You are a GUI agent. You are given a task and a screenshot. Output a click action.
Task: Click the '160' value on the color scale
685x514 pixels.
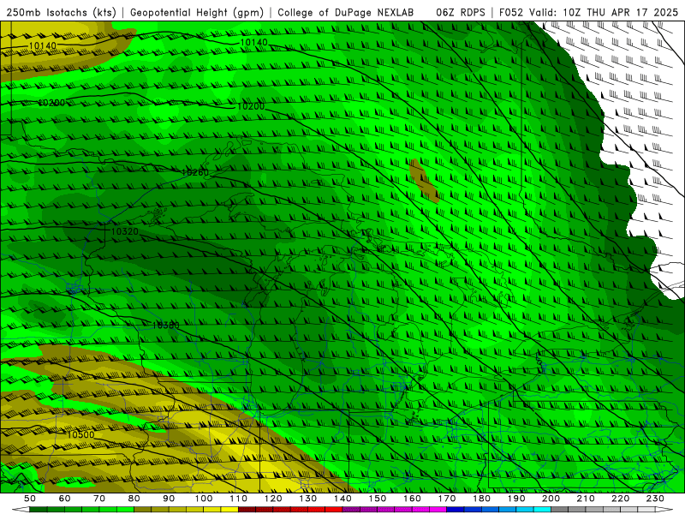pyautogui.click(x=412, y=499)
